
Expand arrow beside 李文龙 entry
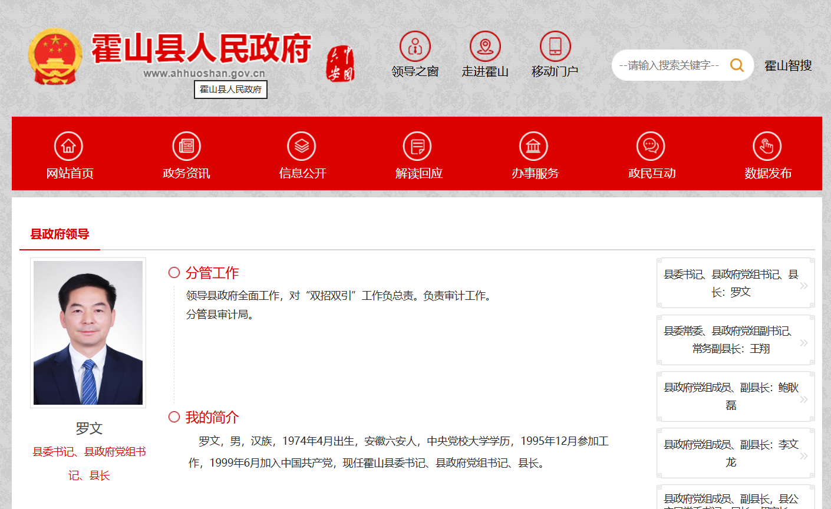click(x=804, y=456)
